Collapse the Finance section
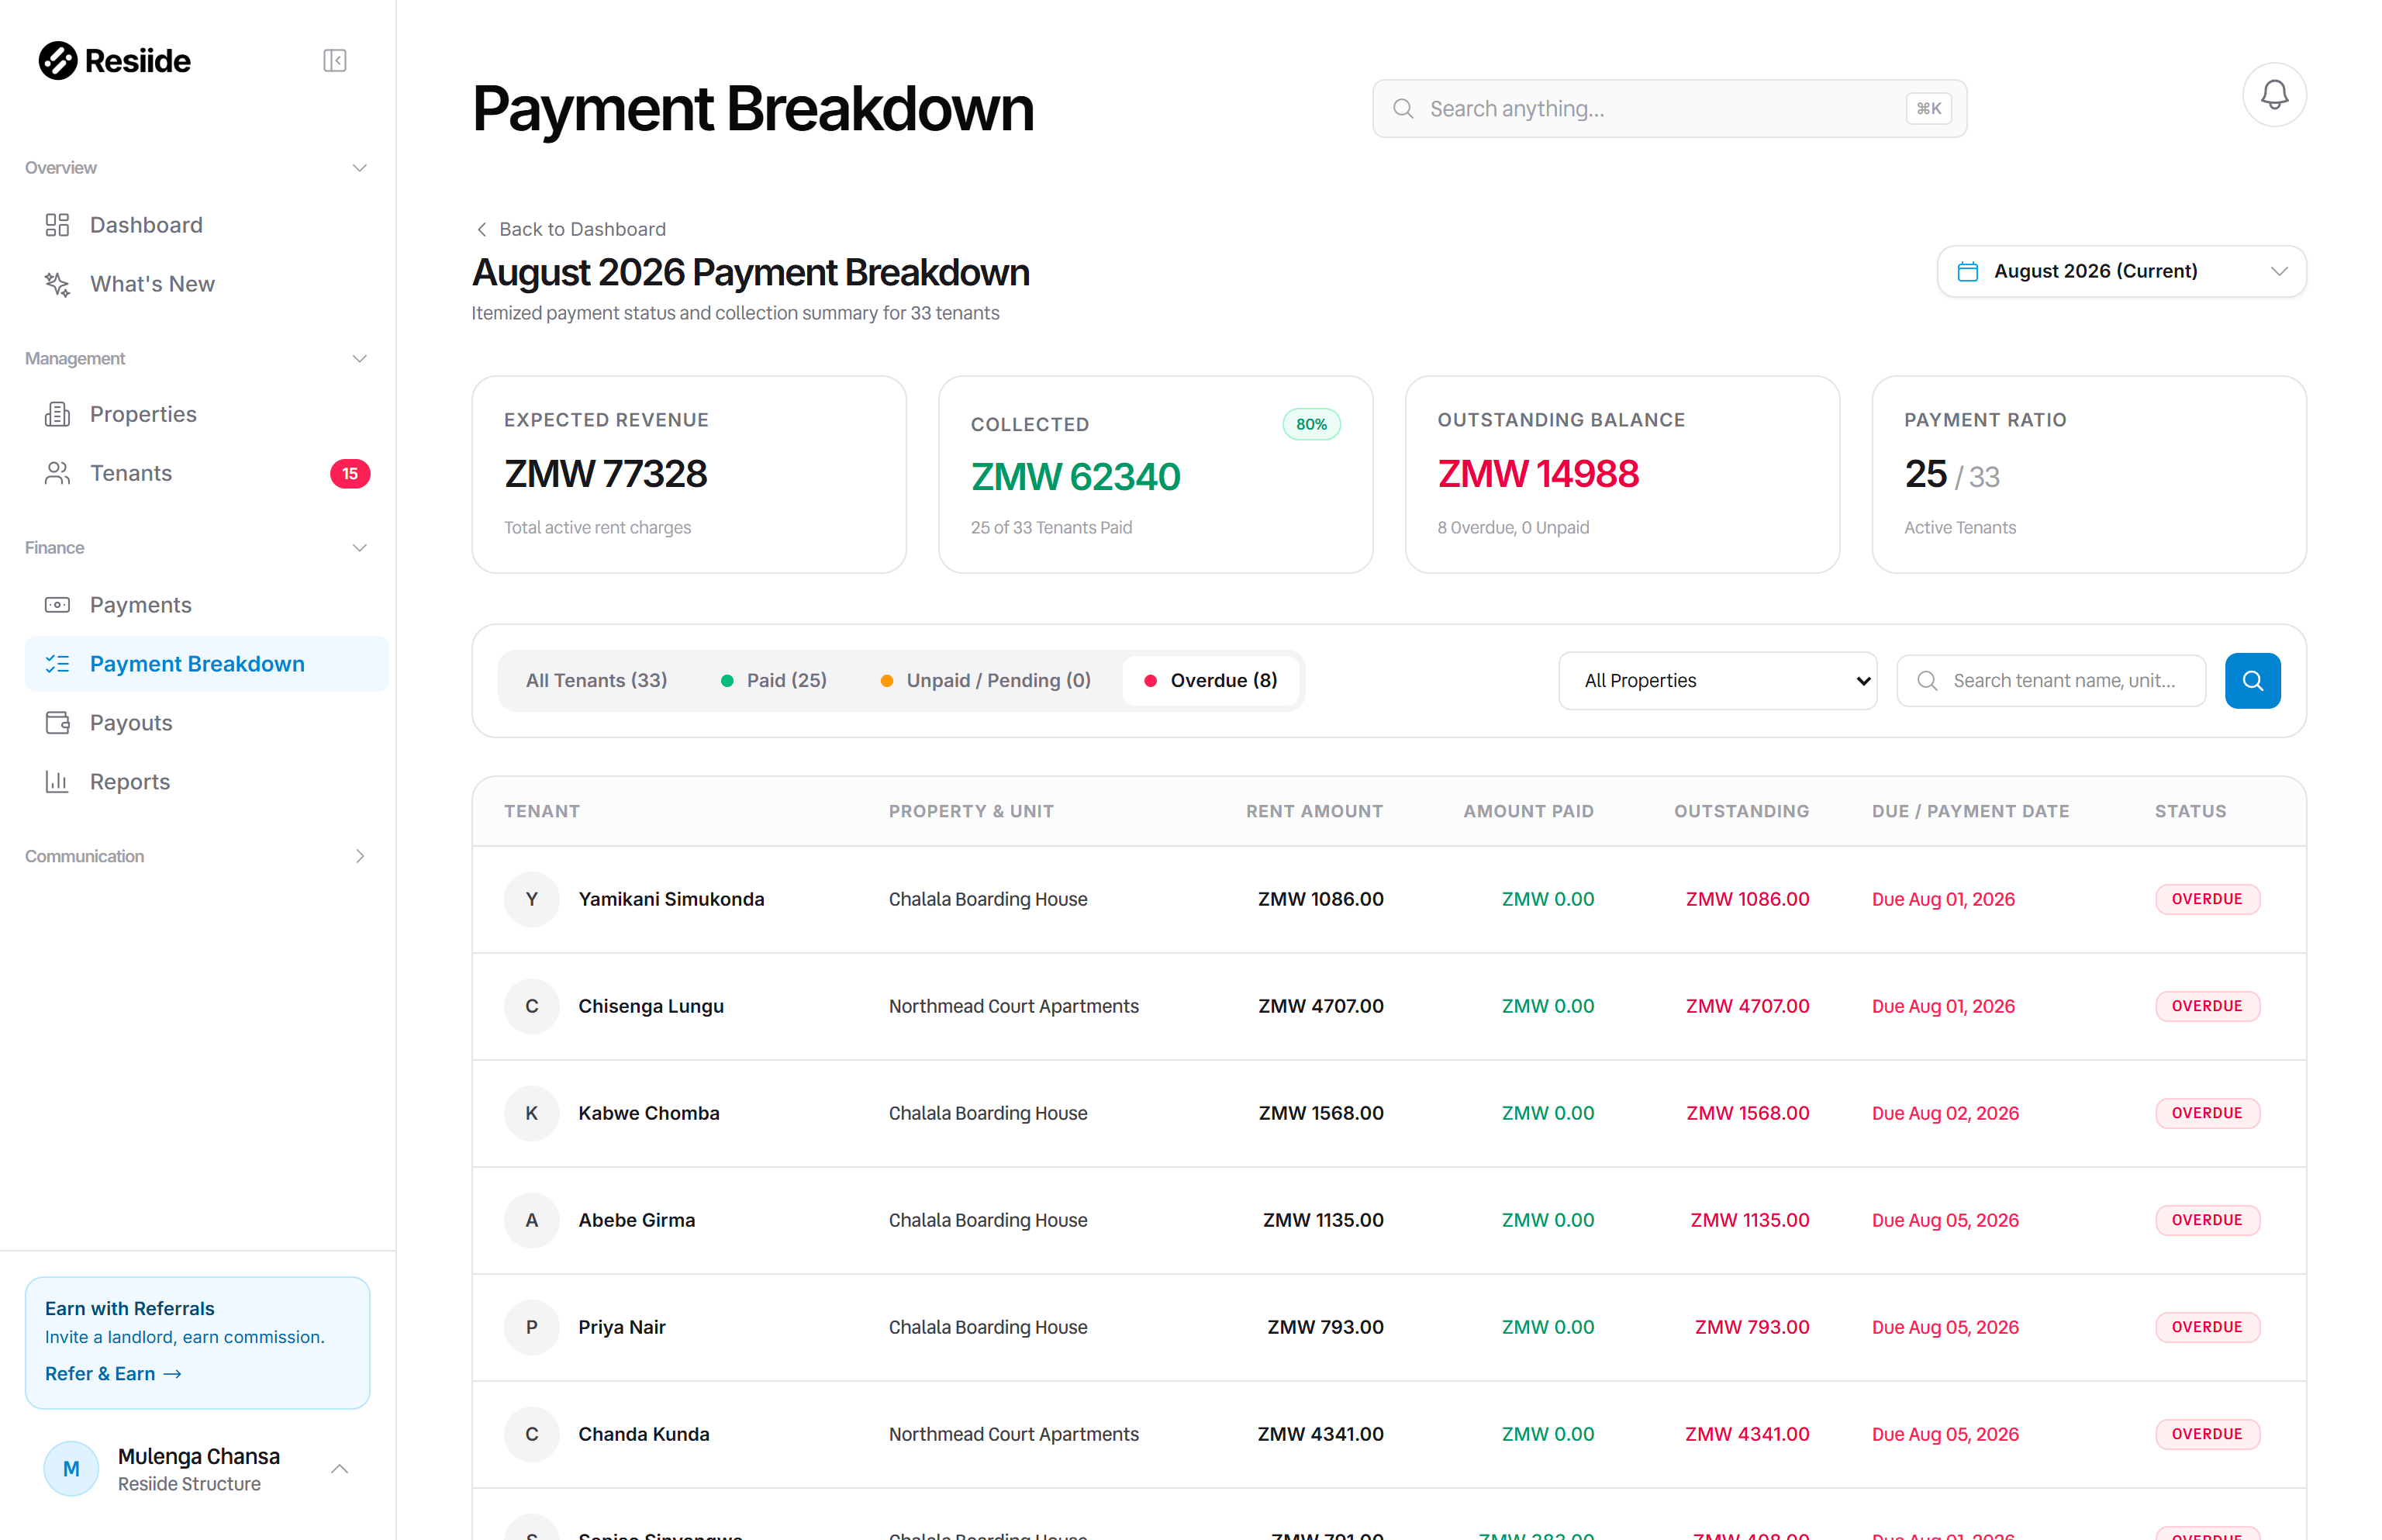Image resolution: width=2382 pixels, height=1540 pixels. pyautogui.click(x=359, y=547)
